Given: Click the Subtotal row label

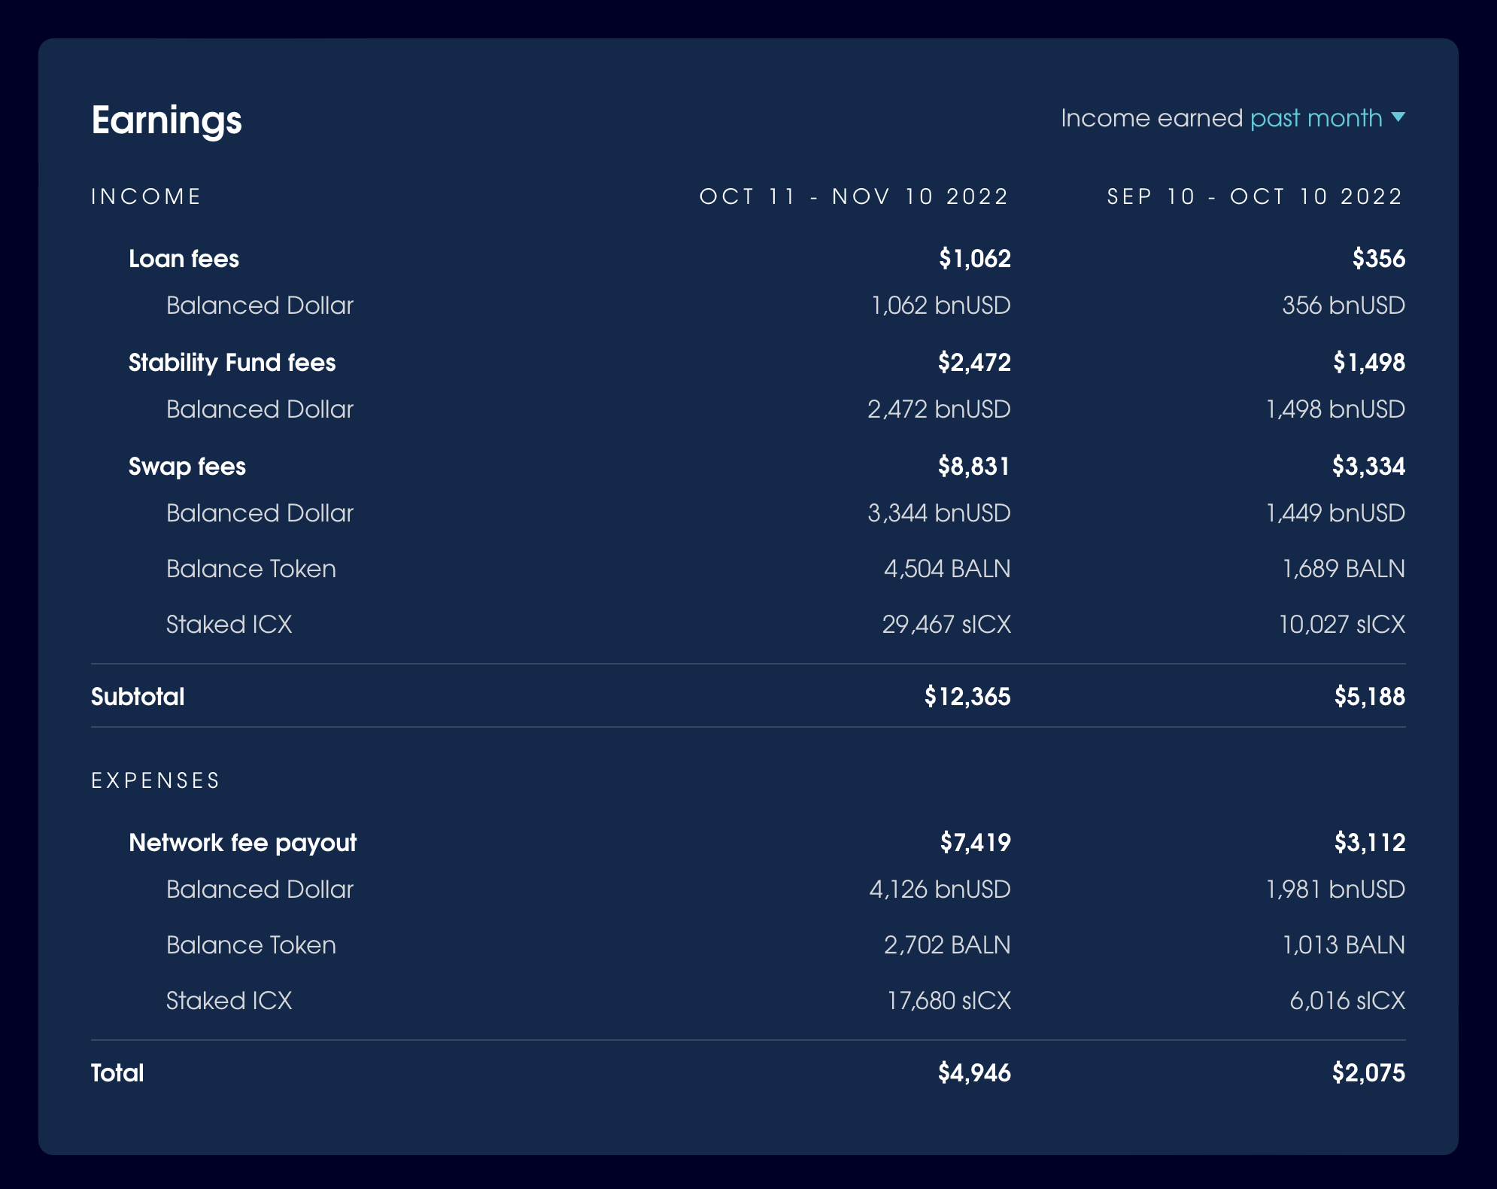Looking at the screenshot, I should pyautogui.click(x=138, y=697).
